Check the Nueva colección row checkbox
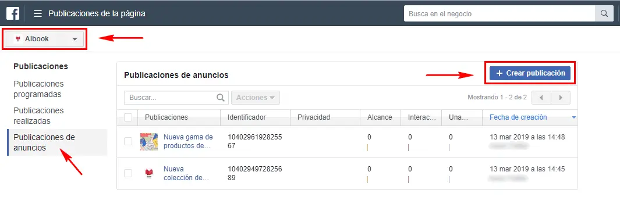This screenshot has width=620, height=215. (128, 173)
